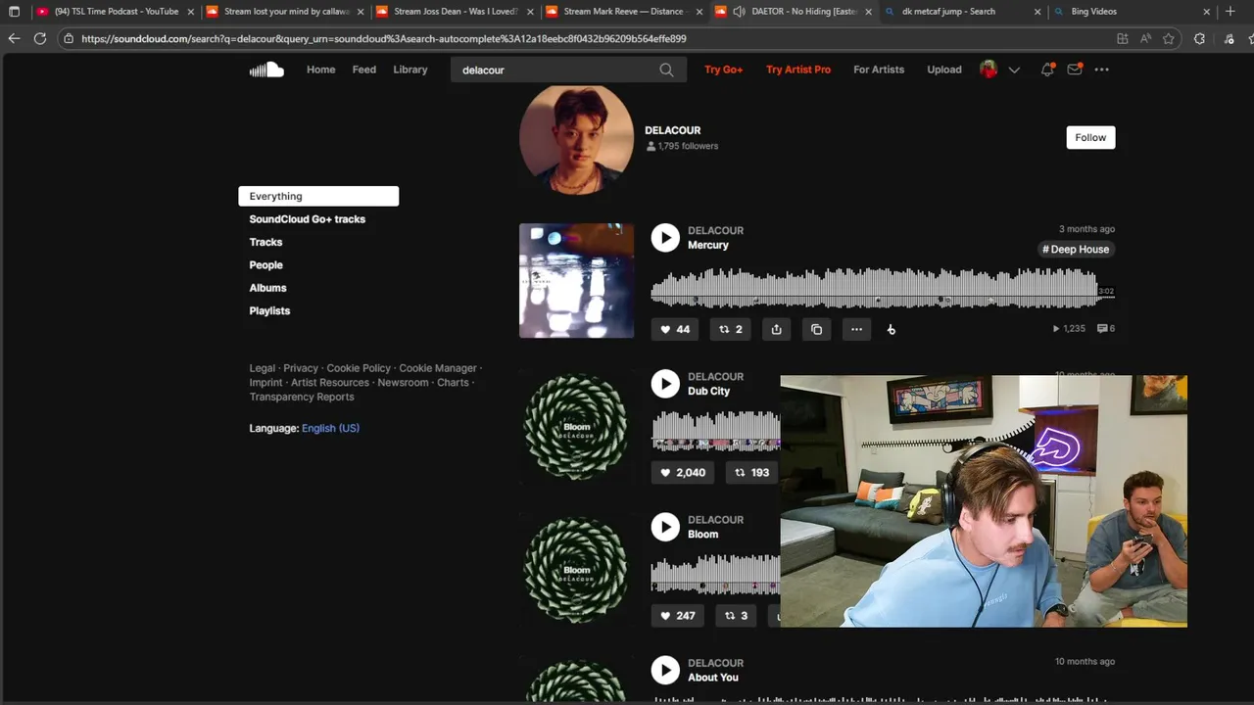Select the Everything filter

(x=318, y=196)
